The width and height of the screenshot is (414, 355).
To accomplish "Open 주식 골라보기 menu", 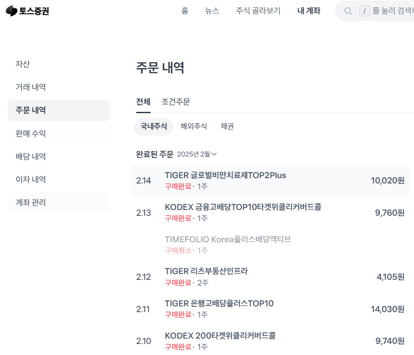I will 258,11.
